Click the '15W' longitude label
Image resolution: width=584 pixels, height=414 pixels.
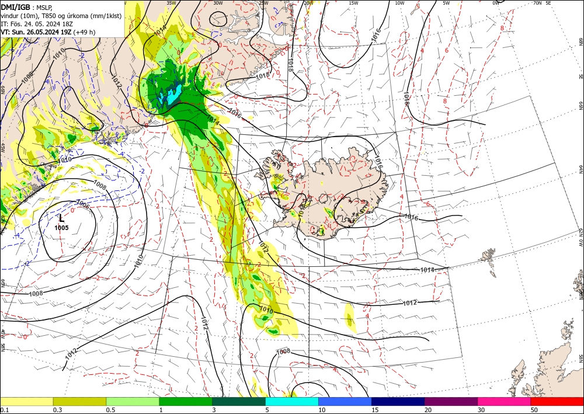[x=354, y=3]
